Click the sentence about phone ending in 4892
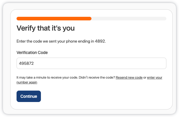 [x=61, y=41]
